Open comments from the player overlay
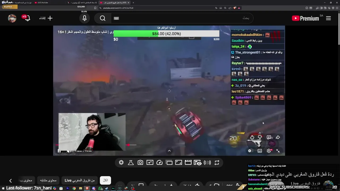 tap(269, 137)
